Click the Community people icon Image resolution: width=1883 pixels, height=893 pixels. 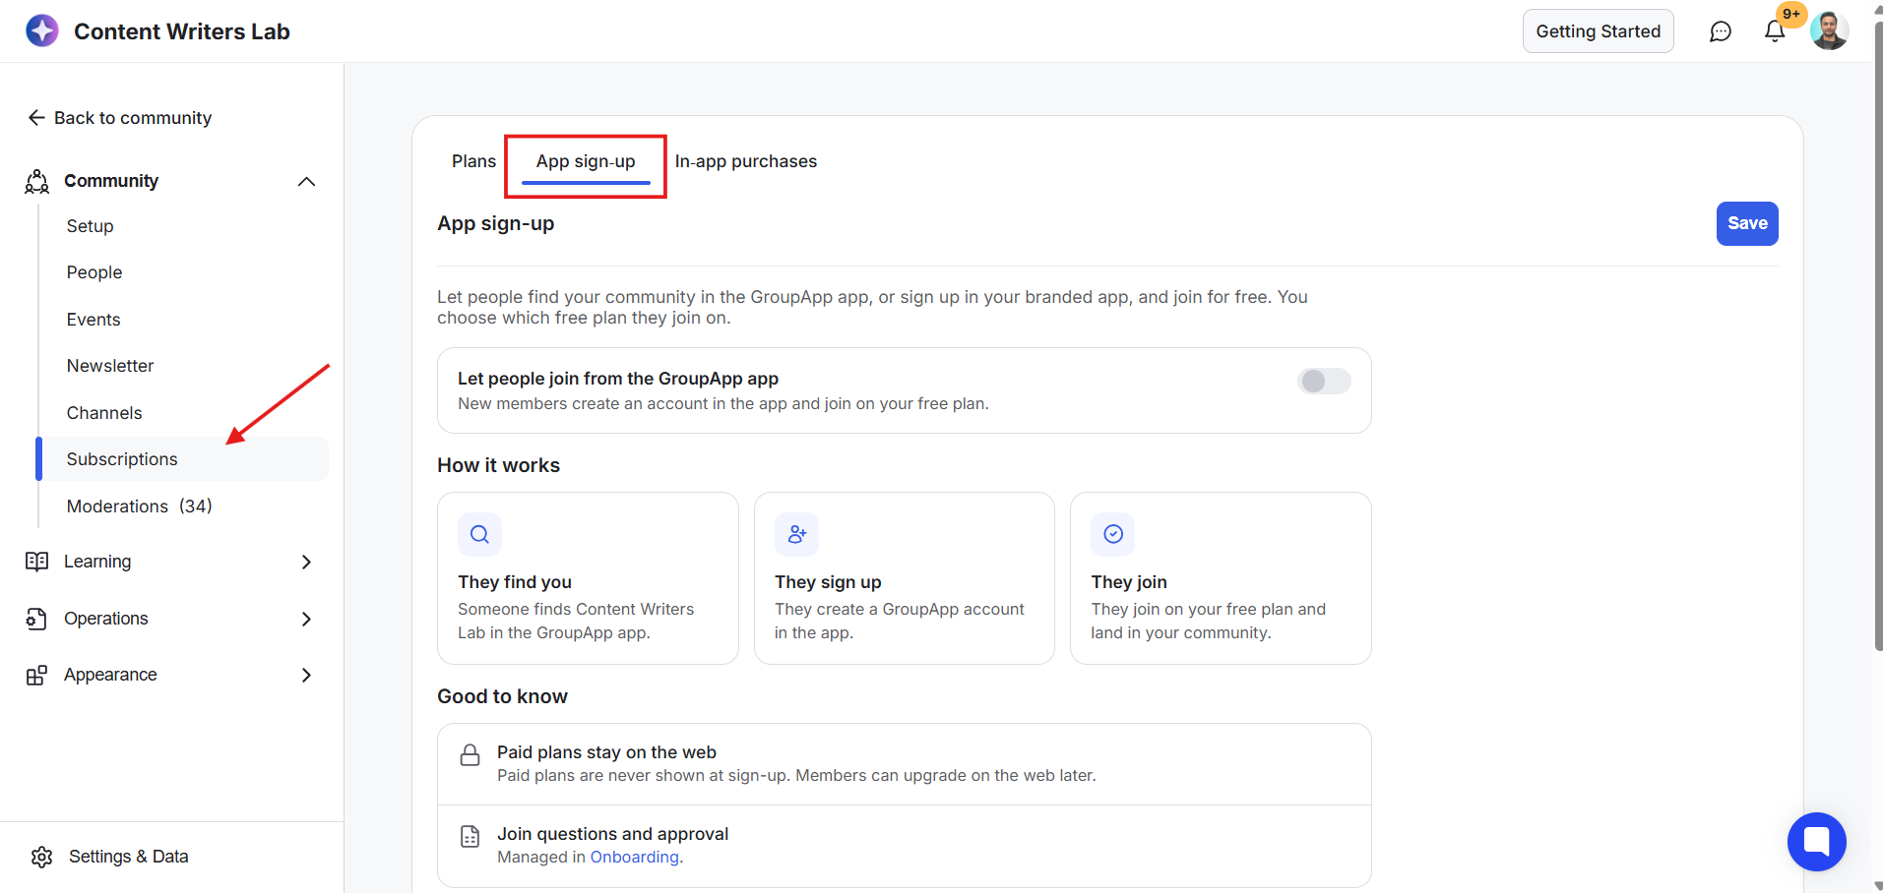(x=37, y=181)
